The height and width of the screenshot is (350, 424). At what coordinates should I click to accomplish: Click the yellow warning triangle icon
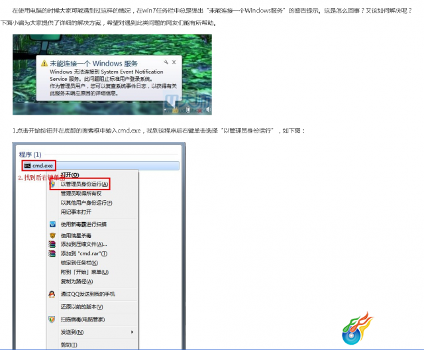pyautogui.click(x=44, y=64)
